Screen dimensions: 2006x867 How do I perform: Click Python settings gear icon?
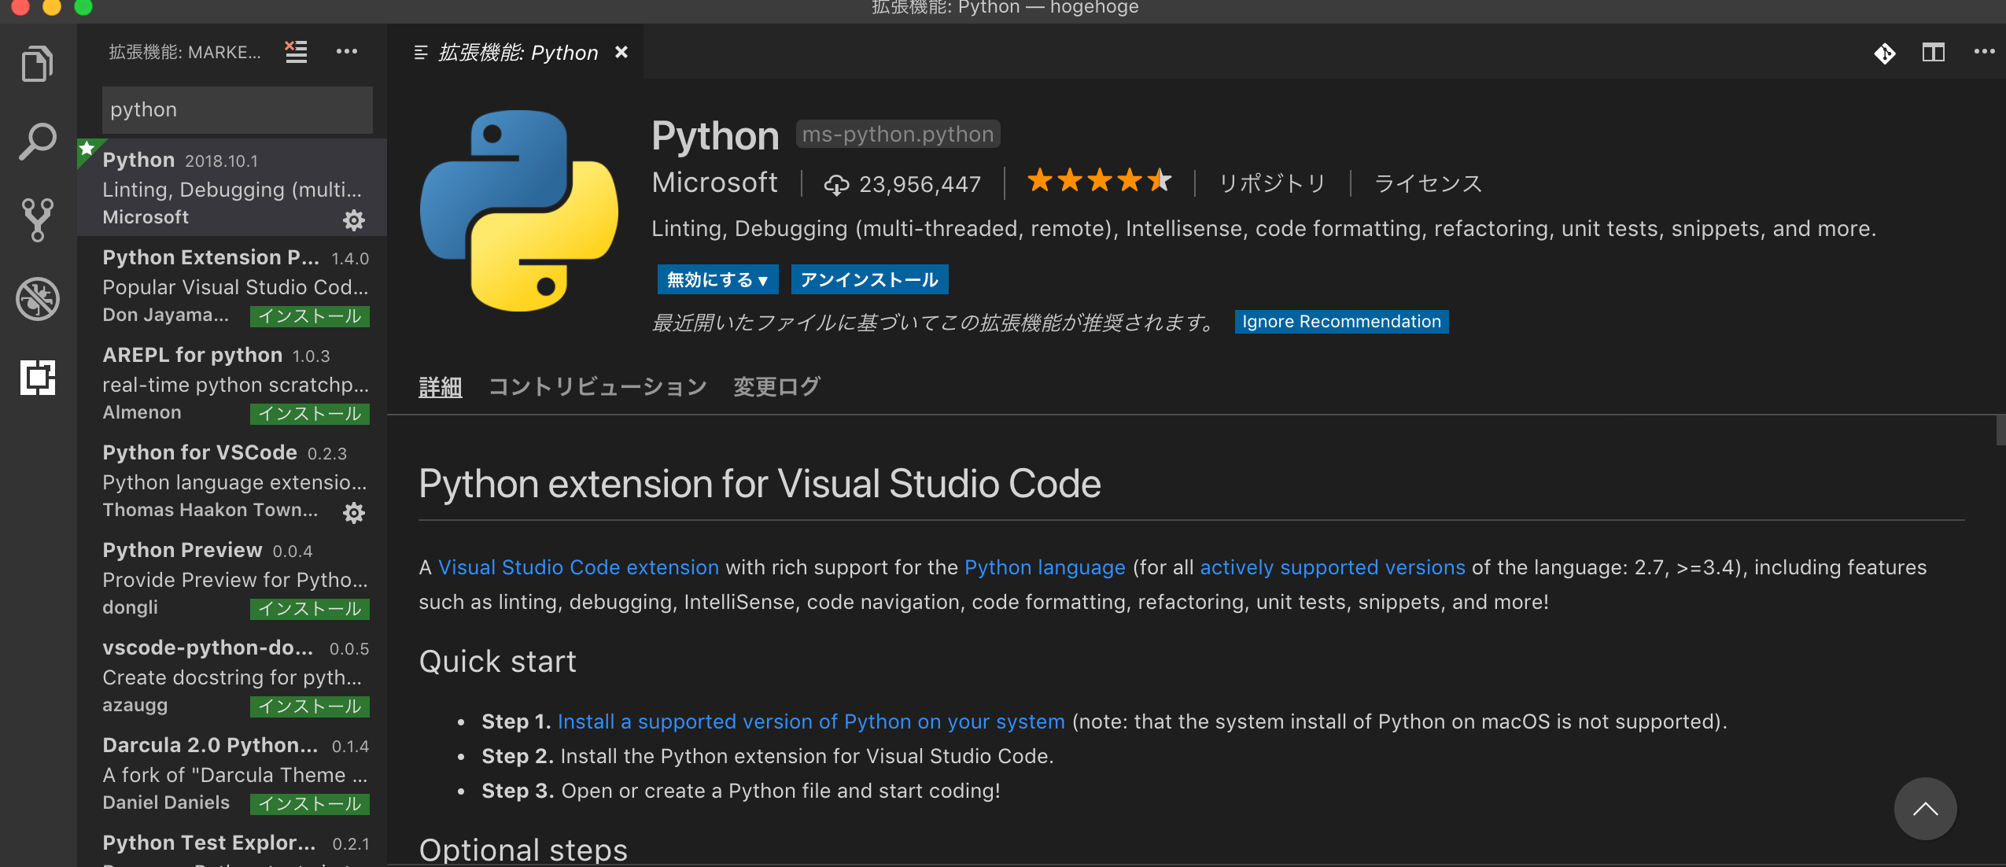pyautogui.click(x=356, y=217)
